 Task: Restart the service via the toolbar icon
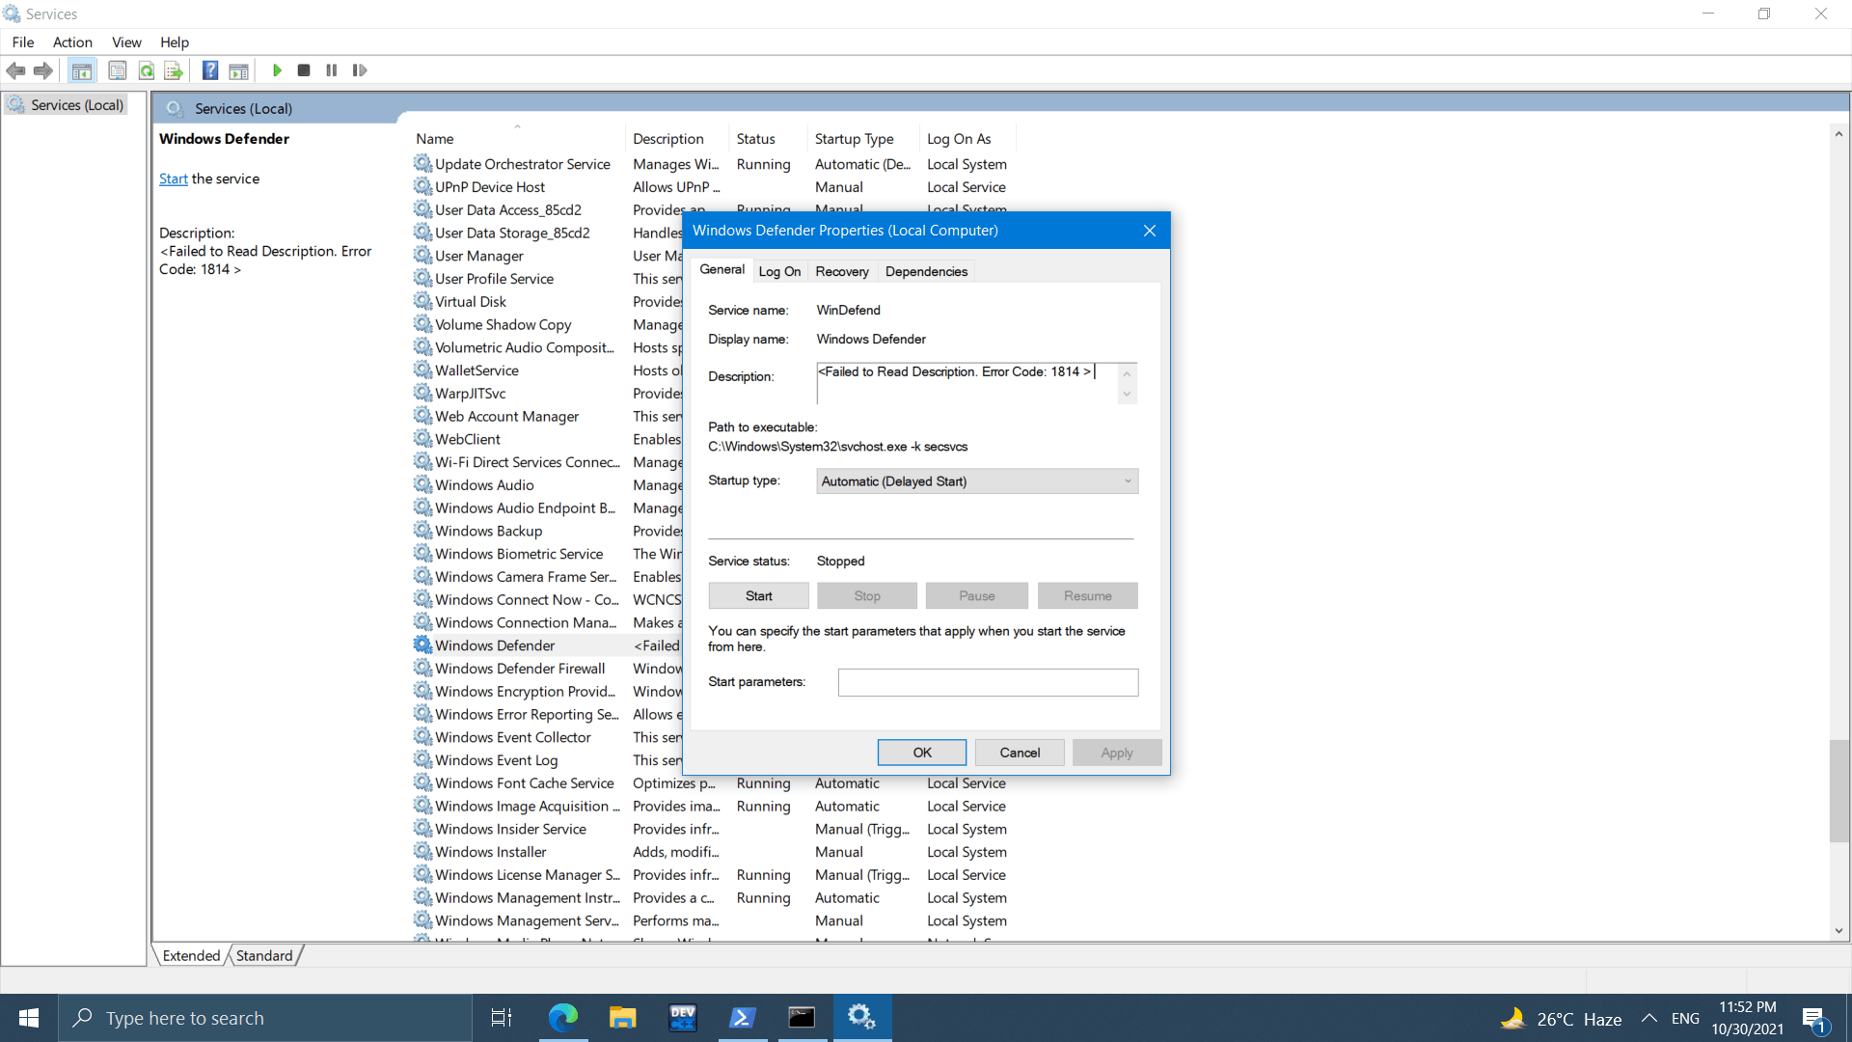point(360,69)
